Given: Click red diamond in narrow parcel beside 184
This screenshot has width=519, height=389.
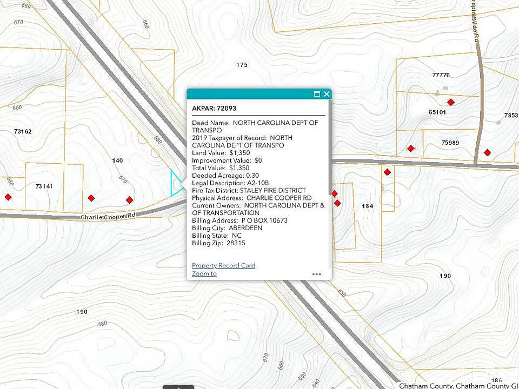Looking at the screenshot, I should click(387, 172).
